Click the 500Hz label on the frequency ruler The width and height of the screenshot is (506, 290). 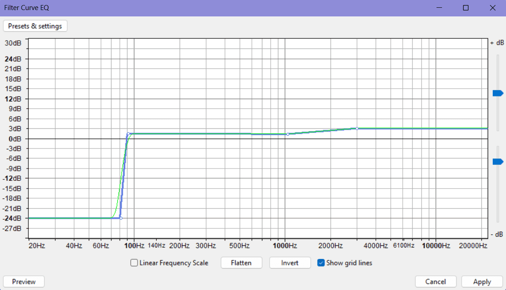(240, 246)
